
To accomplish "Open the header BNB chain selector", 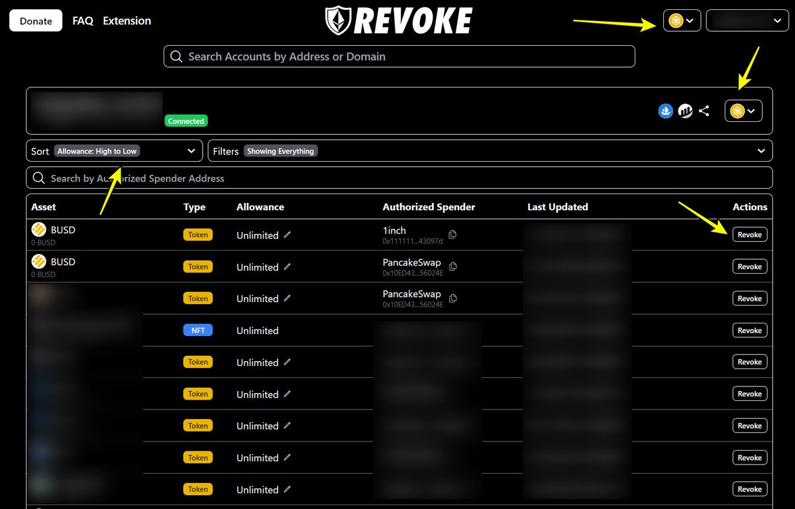I will click(682, 21).
